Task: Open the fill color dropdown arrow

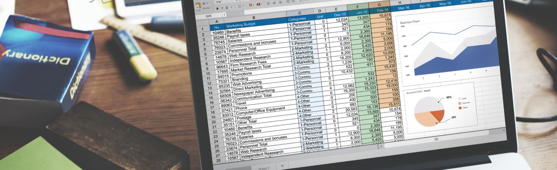Action: coord(253,5)
